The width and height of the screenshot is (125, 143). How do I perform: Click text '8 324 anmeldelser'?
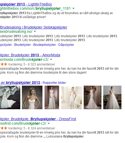click(41, 128)
